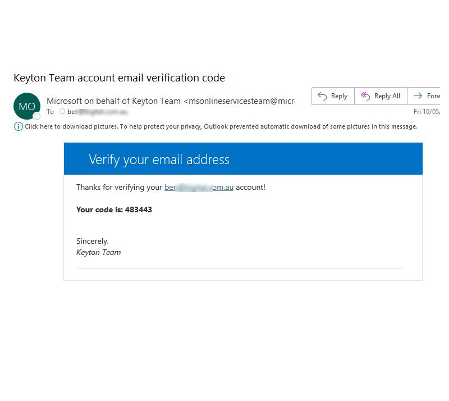Click the msonlineservicesteam sender email address

[x=239, y=101]
